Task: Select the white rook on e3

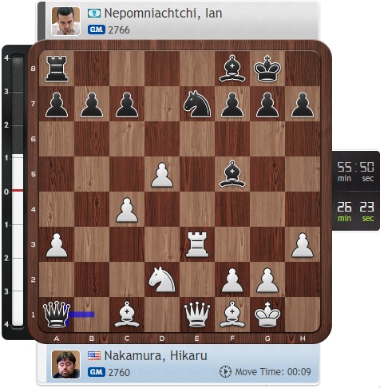Action: click(197, 244)
